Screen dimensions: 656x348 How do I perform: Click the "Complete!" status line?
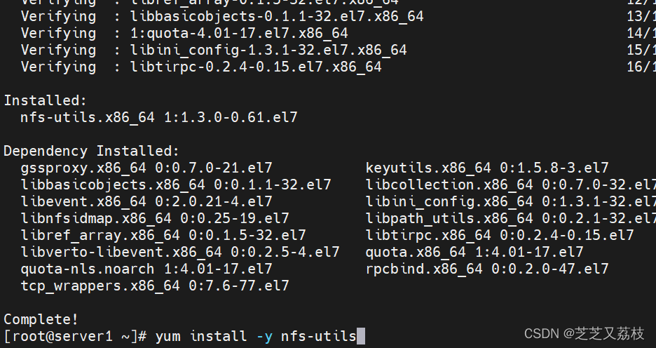[41, 320]
